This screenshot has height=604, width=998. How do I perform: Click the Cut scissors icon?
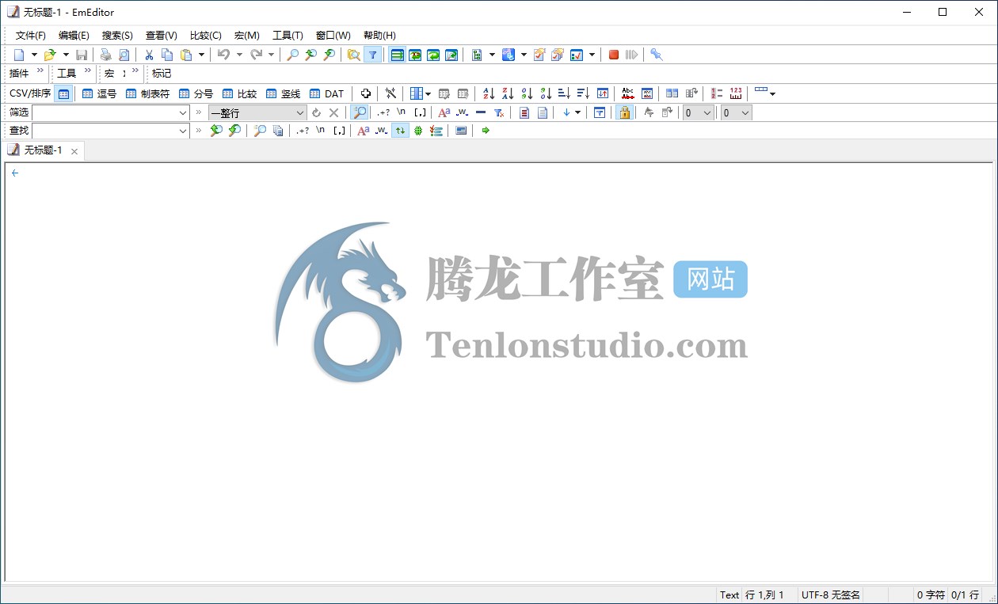[148, 55]
